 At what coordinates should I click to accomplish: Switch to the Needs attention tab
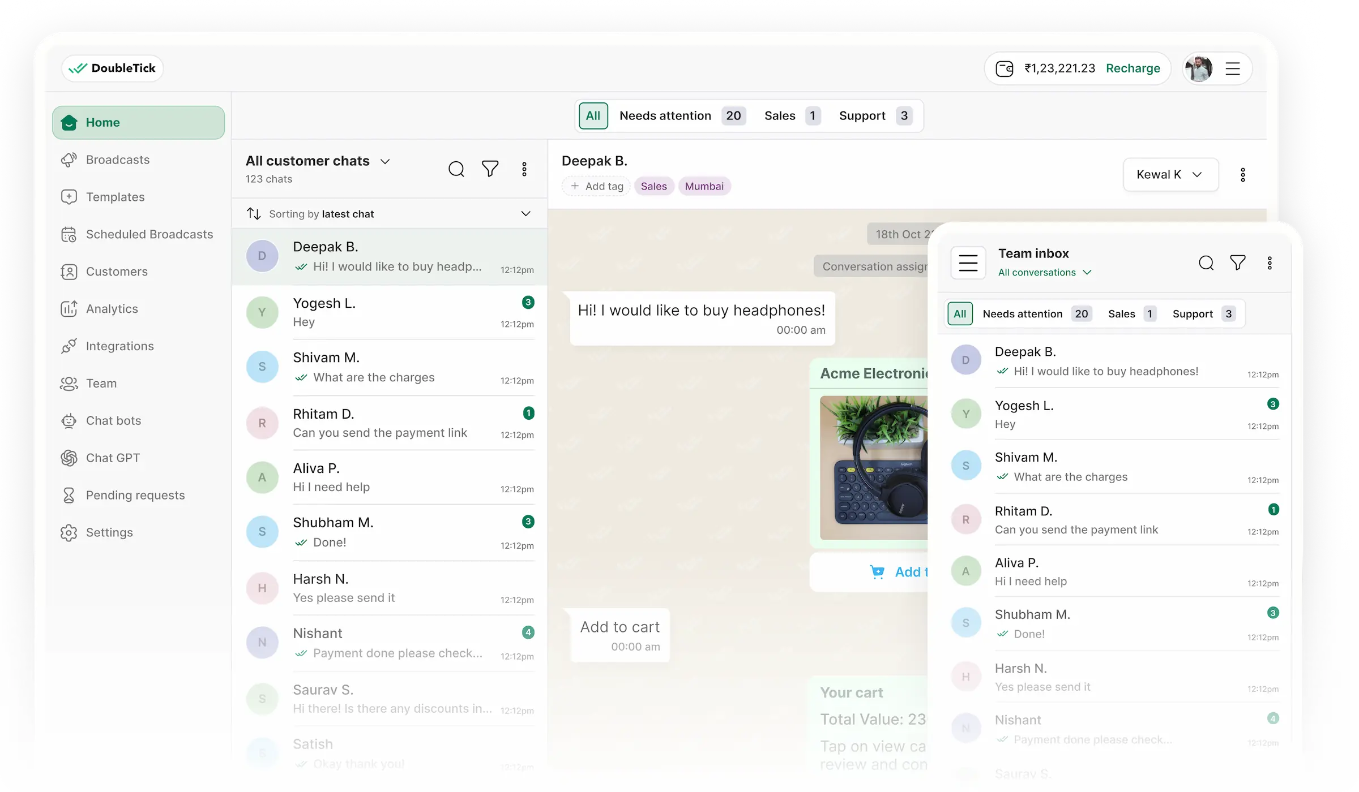[666, 115]
